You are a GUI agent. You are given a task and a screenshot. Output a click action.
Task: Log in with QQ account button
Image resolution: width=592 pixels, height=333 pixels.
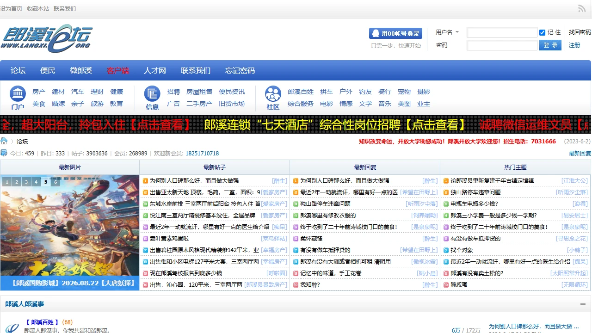point(396,33)
